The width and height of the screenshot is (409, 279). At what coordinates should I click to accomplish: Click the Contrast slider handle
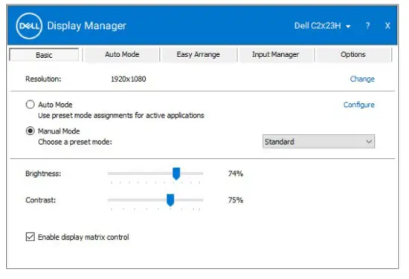170,200
